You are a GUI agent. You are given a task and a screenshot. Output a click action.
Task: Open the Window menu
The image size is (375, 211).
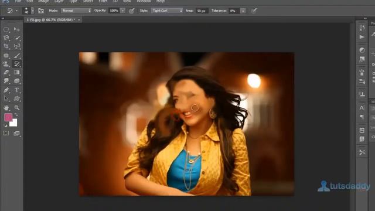click(x=144, y=1)
